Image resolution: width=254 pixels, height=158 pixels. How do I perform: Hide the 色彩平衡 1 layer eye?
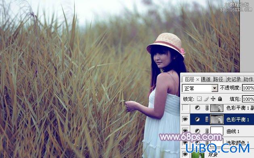click(185, 119)
